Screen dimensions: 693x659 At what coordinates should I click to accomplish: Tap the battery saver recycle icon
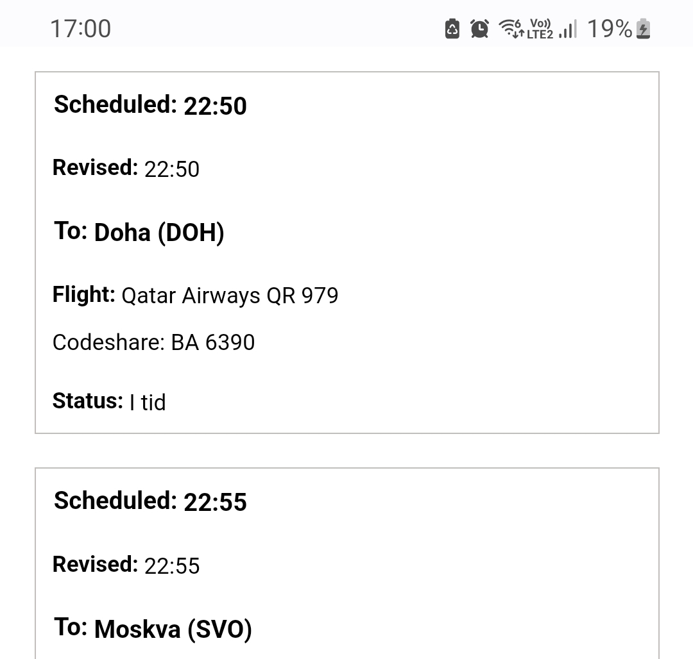452,29
